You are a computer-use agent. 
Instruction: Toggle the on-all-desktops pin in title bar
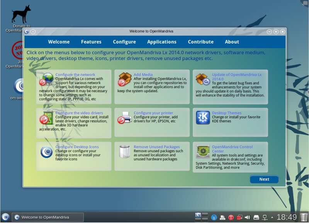(33, 32)
